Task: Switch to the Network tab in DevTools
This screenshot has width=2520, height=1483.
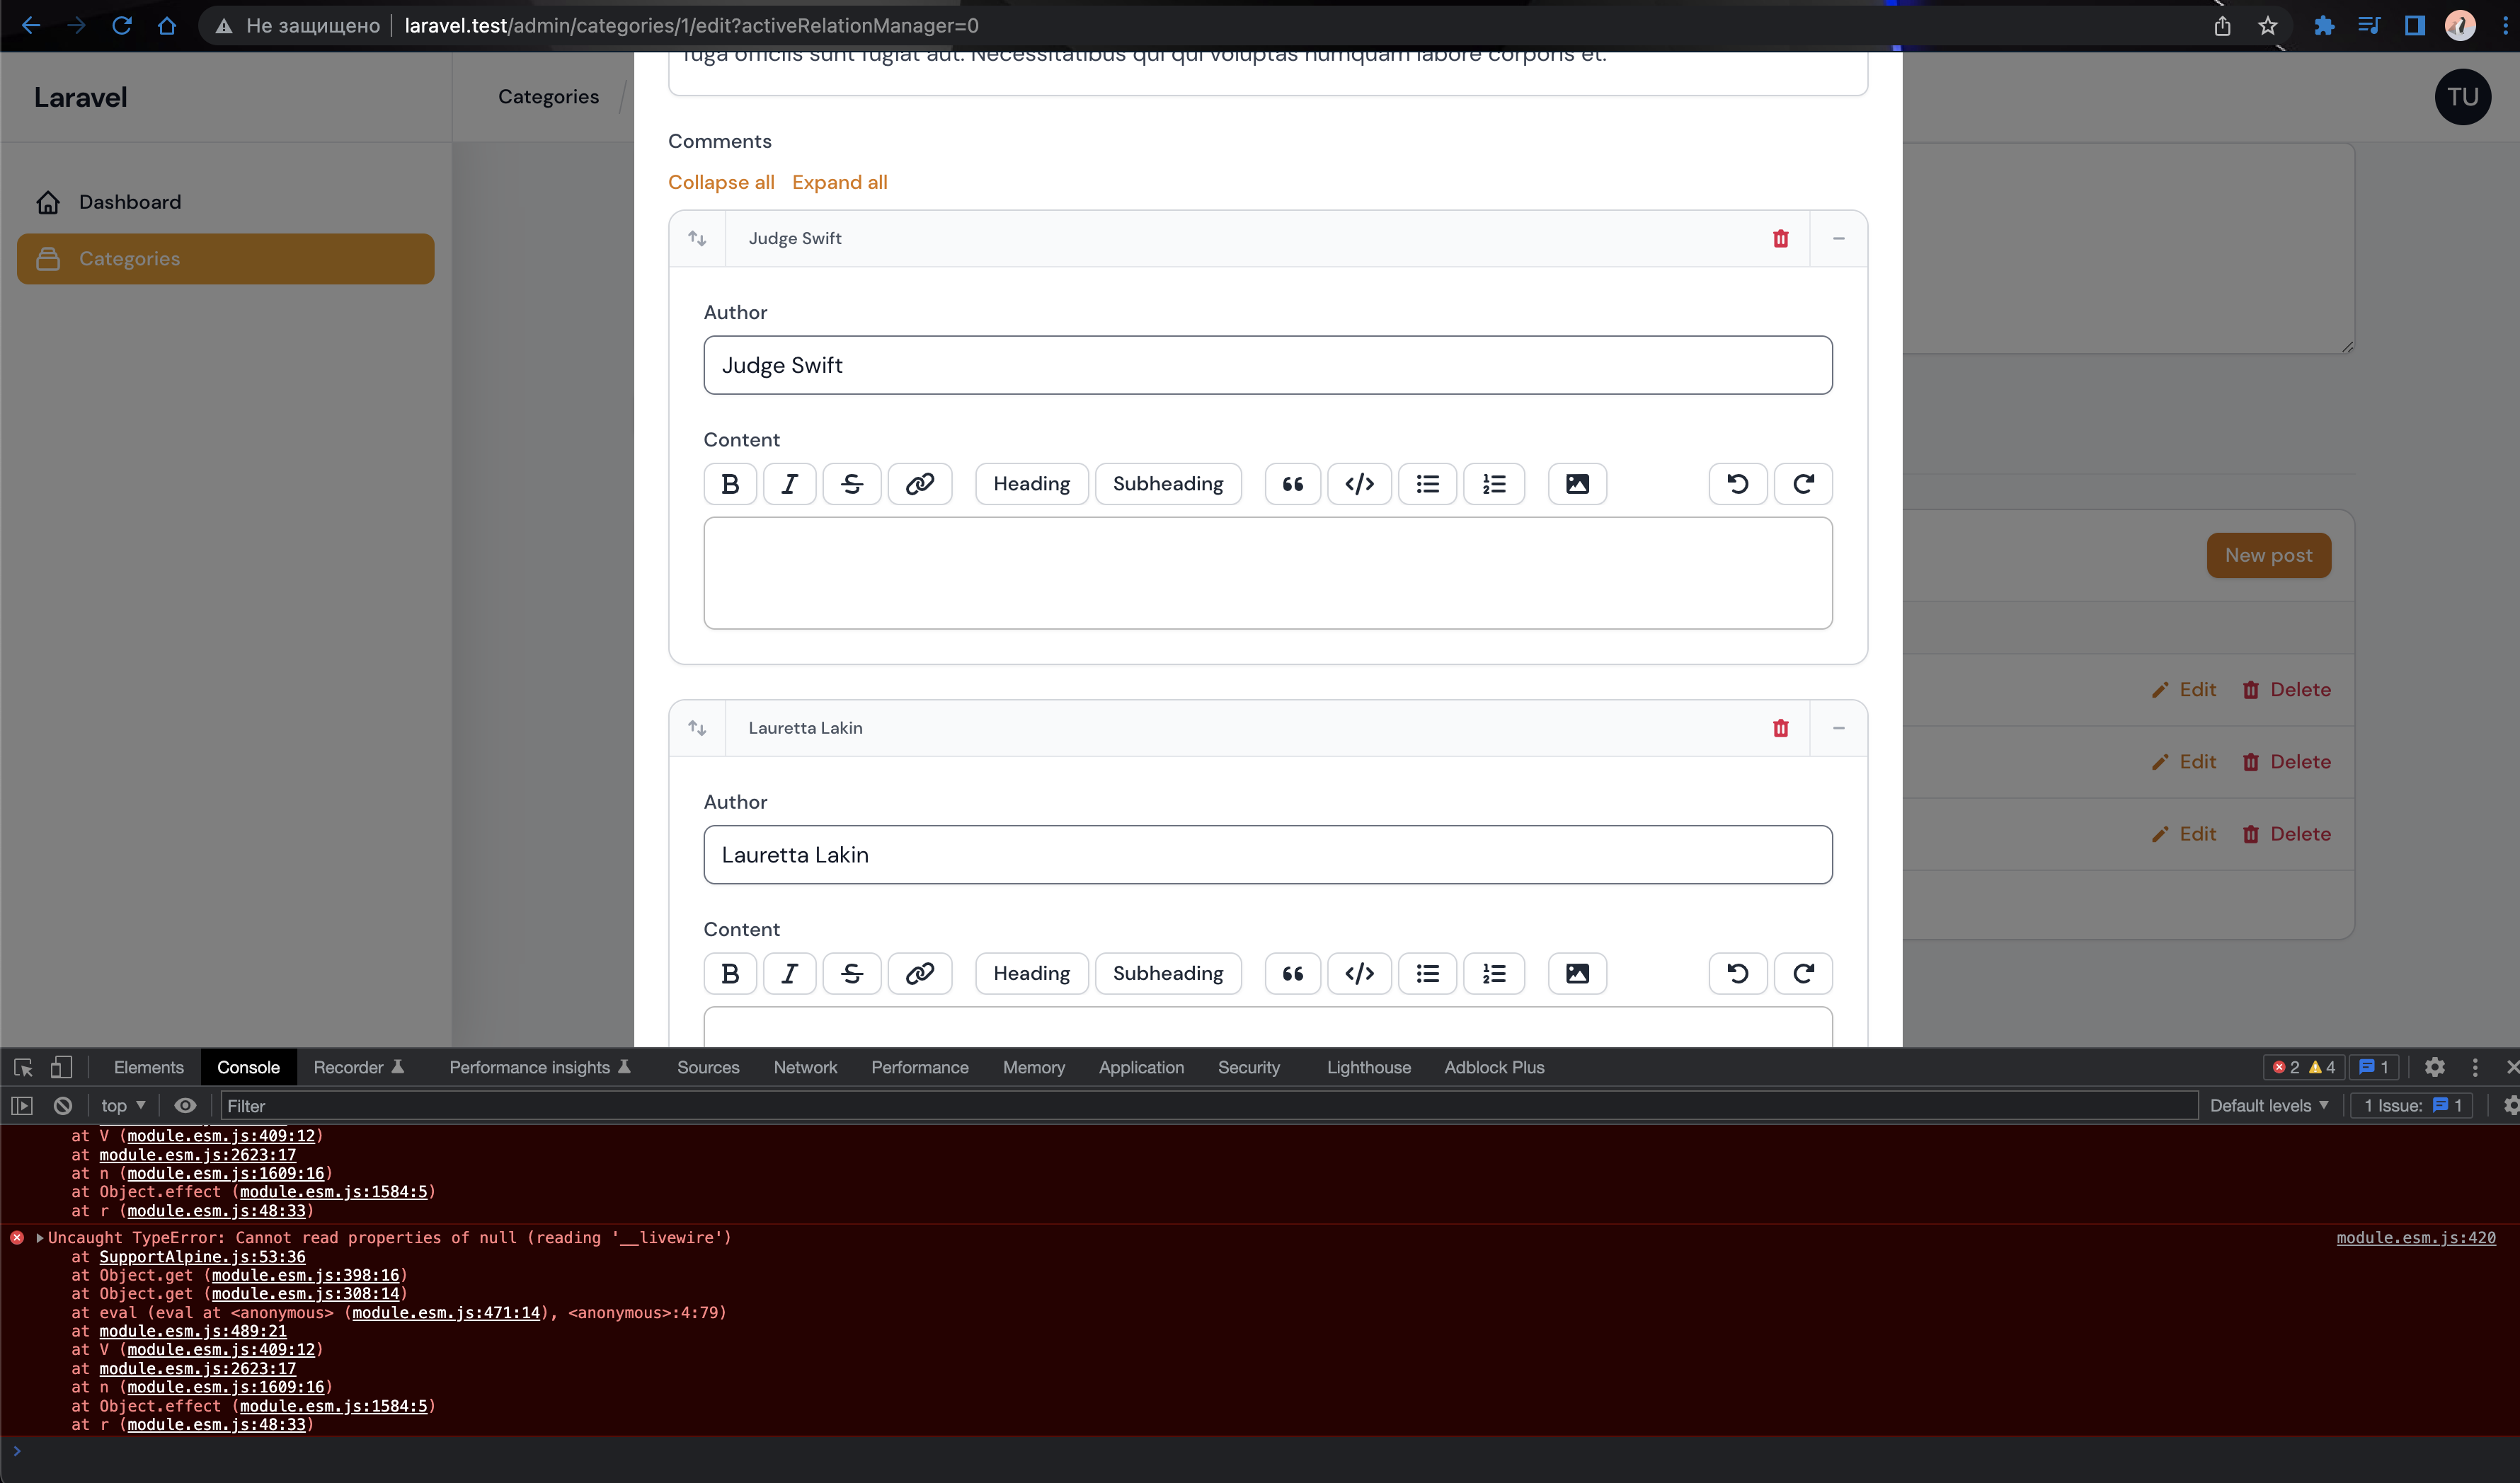Action: tap(805, 1067)
